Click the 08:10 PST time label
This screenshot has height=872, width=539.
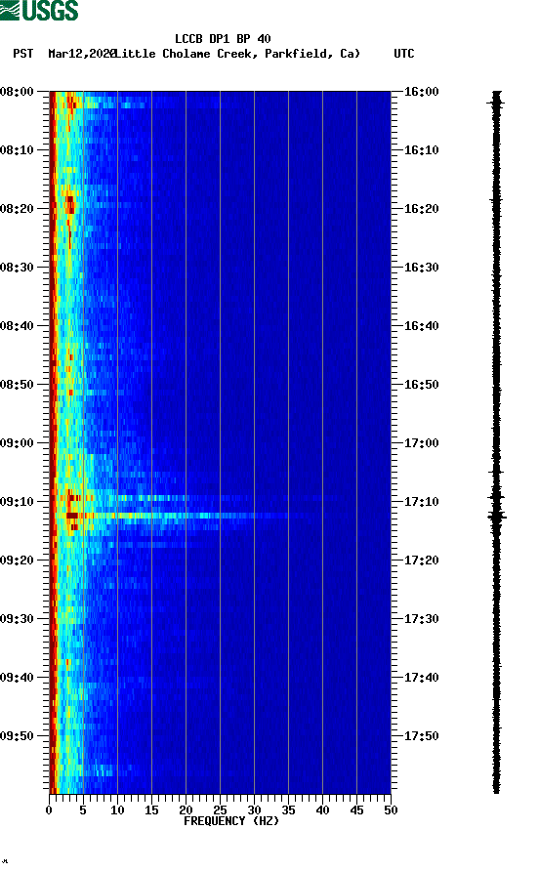click(x=17, y=150)
